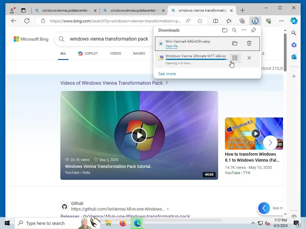
Task: Cancel the Windows Vienna ISO download
Action: tap(249, 58)
